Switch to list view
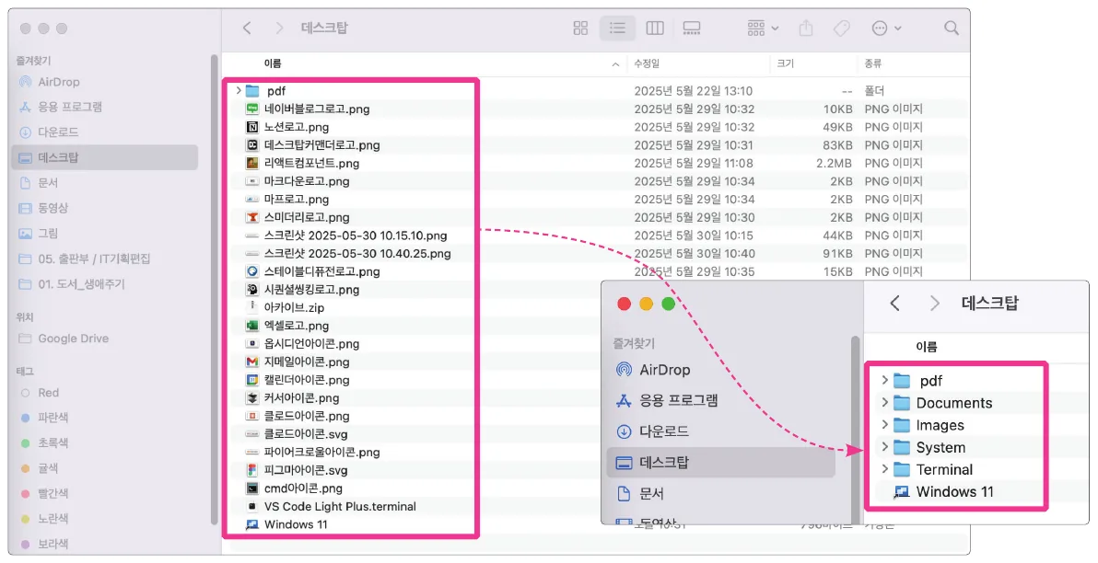Viewport: 1098px width, 563px height. coord(617,28)
